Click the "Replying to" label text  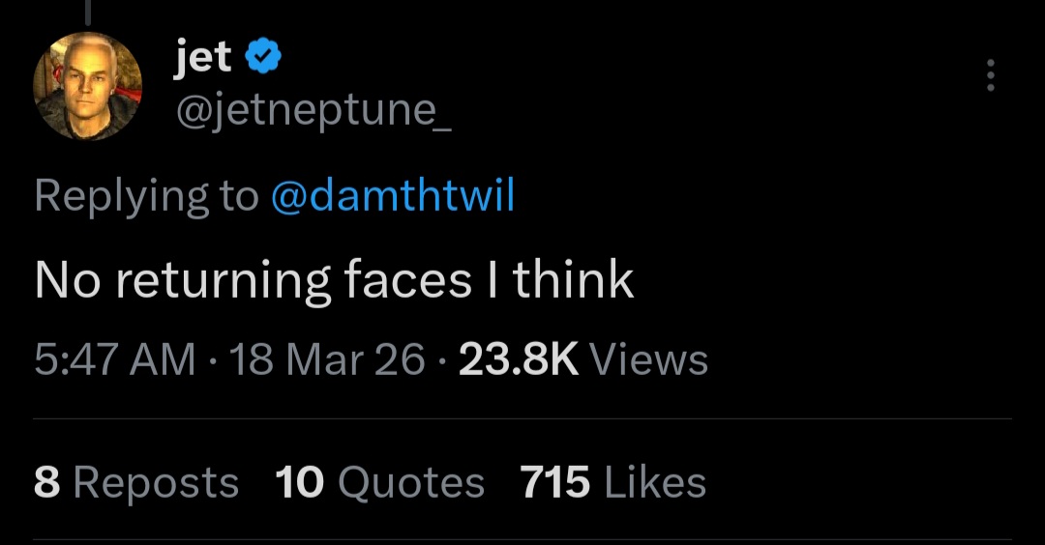click(x=146, y=196)
